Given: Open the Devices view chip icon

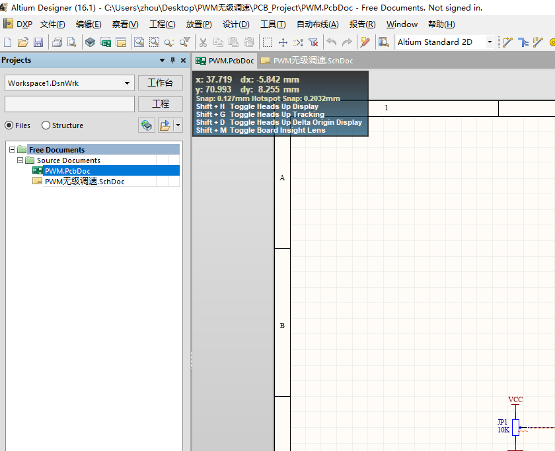Looking at the screenshot, I should [x=91, y=42].
